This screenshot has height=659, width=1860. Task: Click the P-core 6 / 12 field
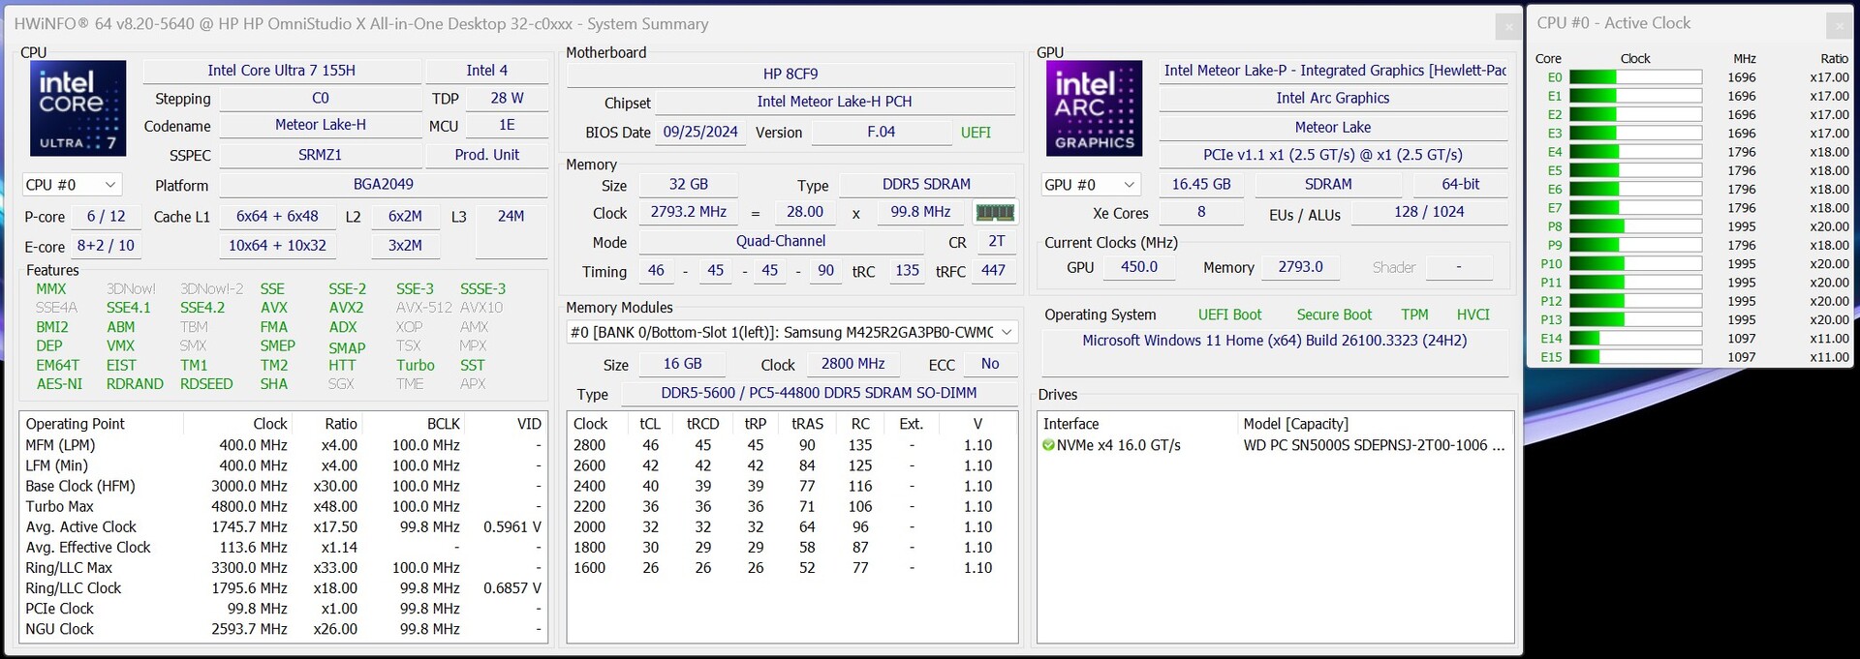[107, 217]
